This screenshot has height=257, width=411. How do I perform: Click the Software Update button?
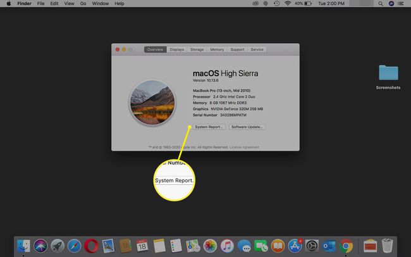pyautogui.click(x=247, y=127)
